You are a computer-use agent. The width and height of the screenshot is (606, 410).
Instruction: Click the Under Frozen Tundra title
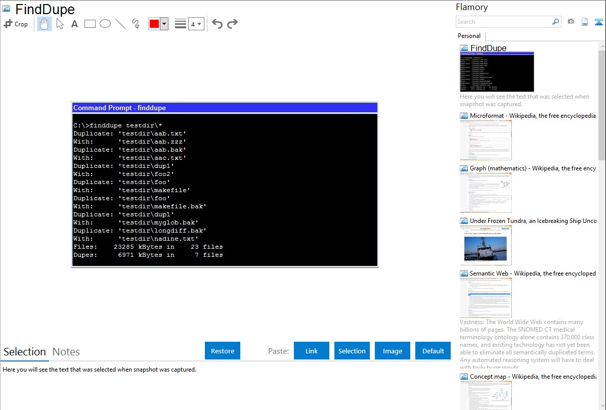533,220
